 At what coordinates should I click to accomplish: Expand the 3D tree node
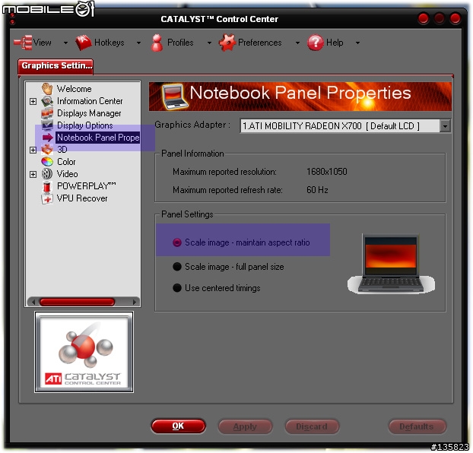33,150
